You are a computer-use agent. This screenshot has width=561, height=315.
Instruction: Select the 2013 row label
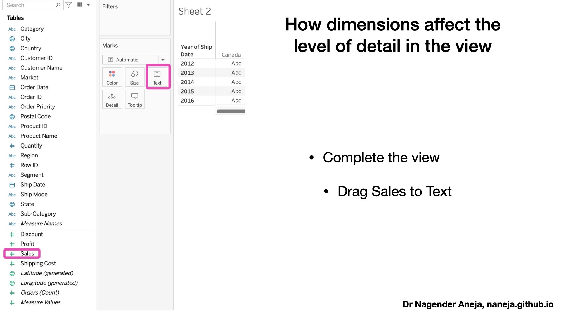coord(187,73)
